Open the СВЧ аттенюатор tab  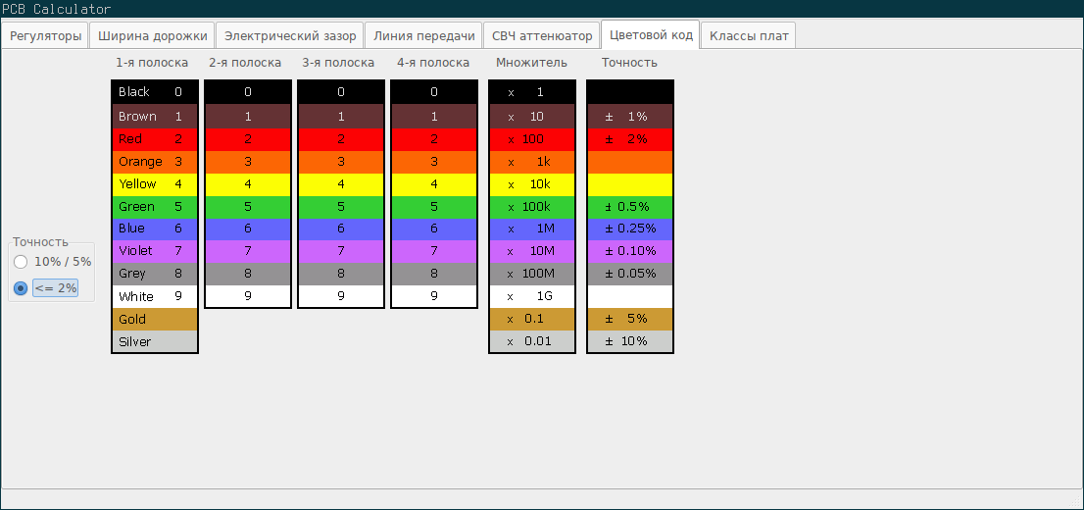pyautogui.click(x=542, y=36)
